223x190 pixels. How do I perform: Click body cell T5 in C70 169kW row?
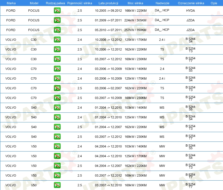point(162,98)
